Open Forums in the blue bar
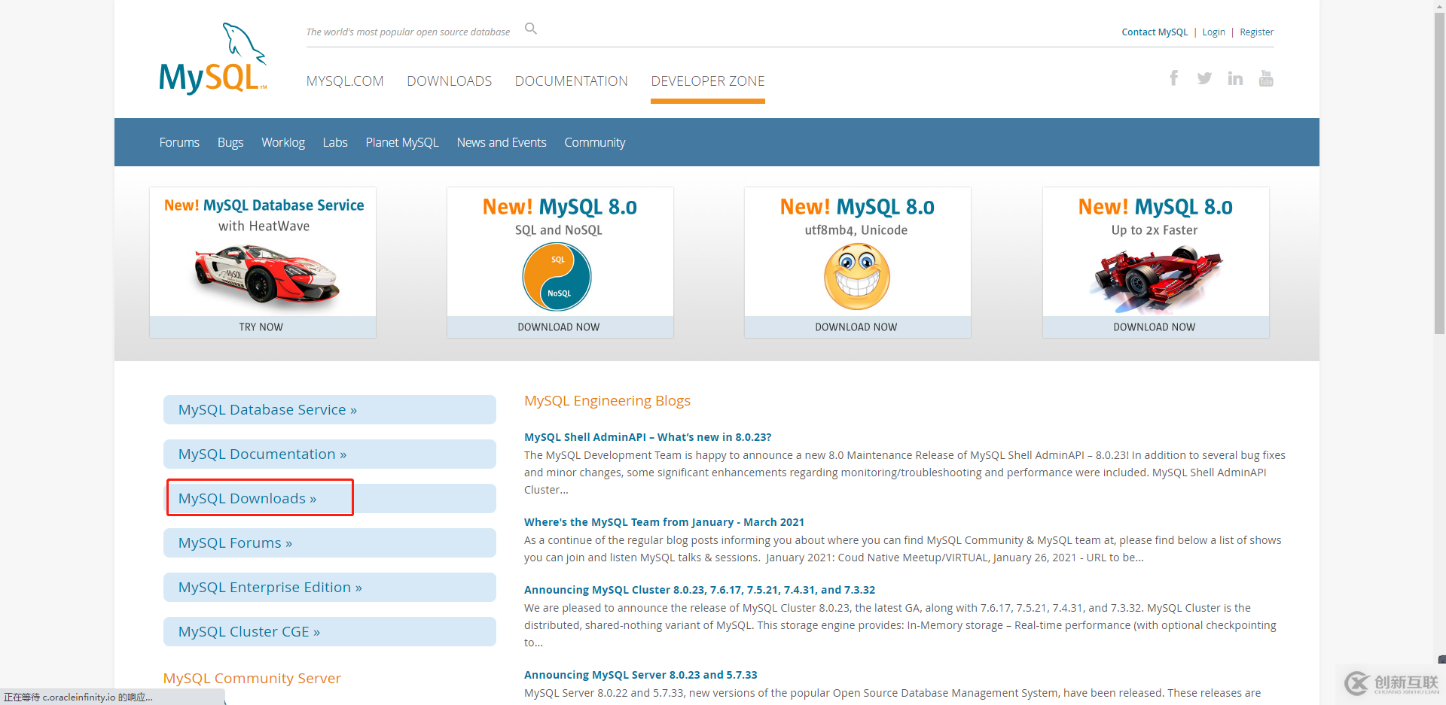This screenshot has height=705, width=1446. (x=179, y=142)
